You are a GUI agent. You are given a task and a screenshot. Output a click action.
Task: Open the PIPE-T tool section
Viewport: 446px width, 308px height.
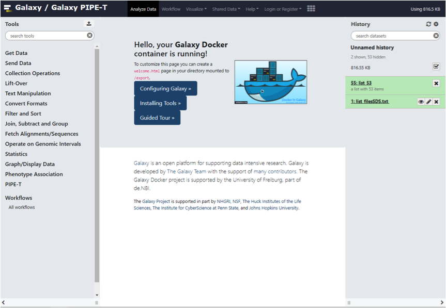coord(13,184)
